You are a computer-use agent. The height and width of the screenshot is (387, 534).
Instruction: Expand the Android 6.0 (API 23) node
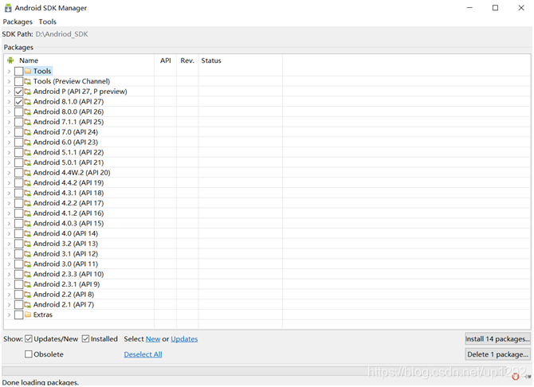pos(9,143)
